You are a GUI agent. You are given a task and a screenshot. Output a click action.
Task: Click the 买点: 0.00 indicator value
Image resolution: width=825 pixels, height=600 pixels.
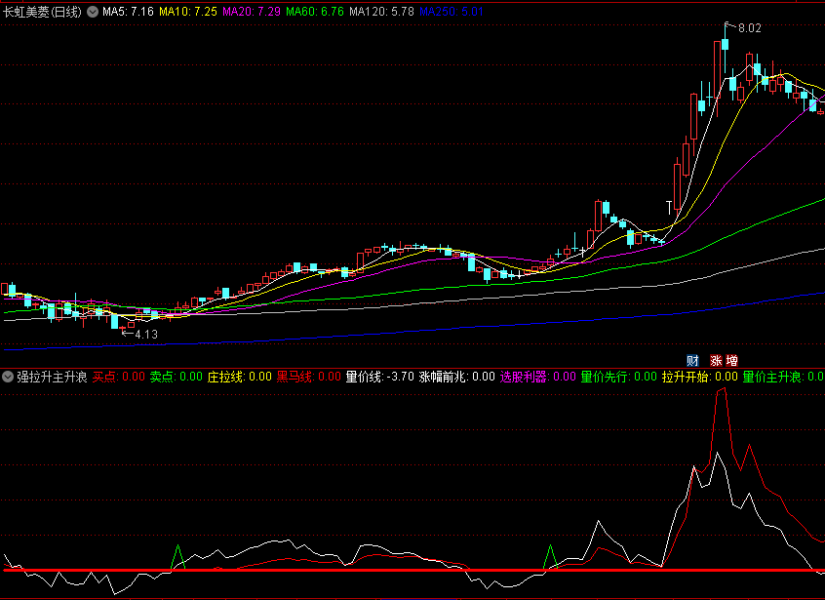(x=118, y=377)
